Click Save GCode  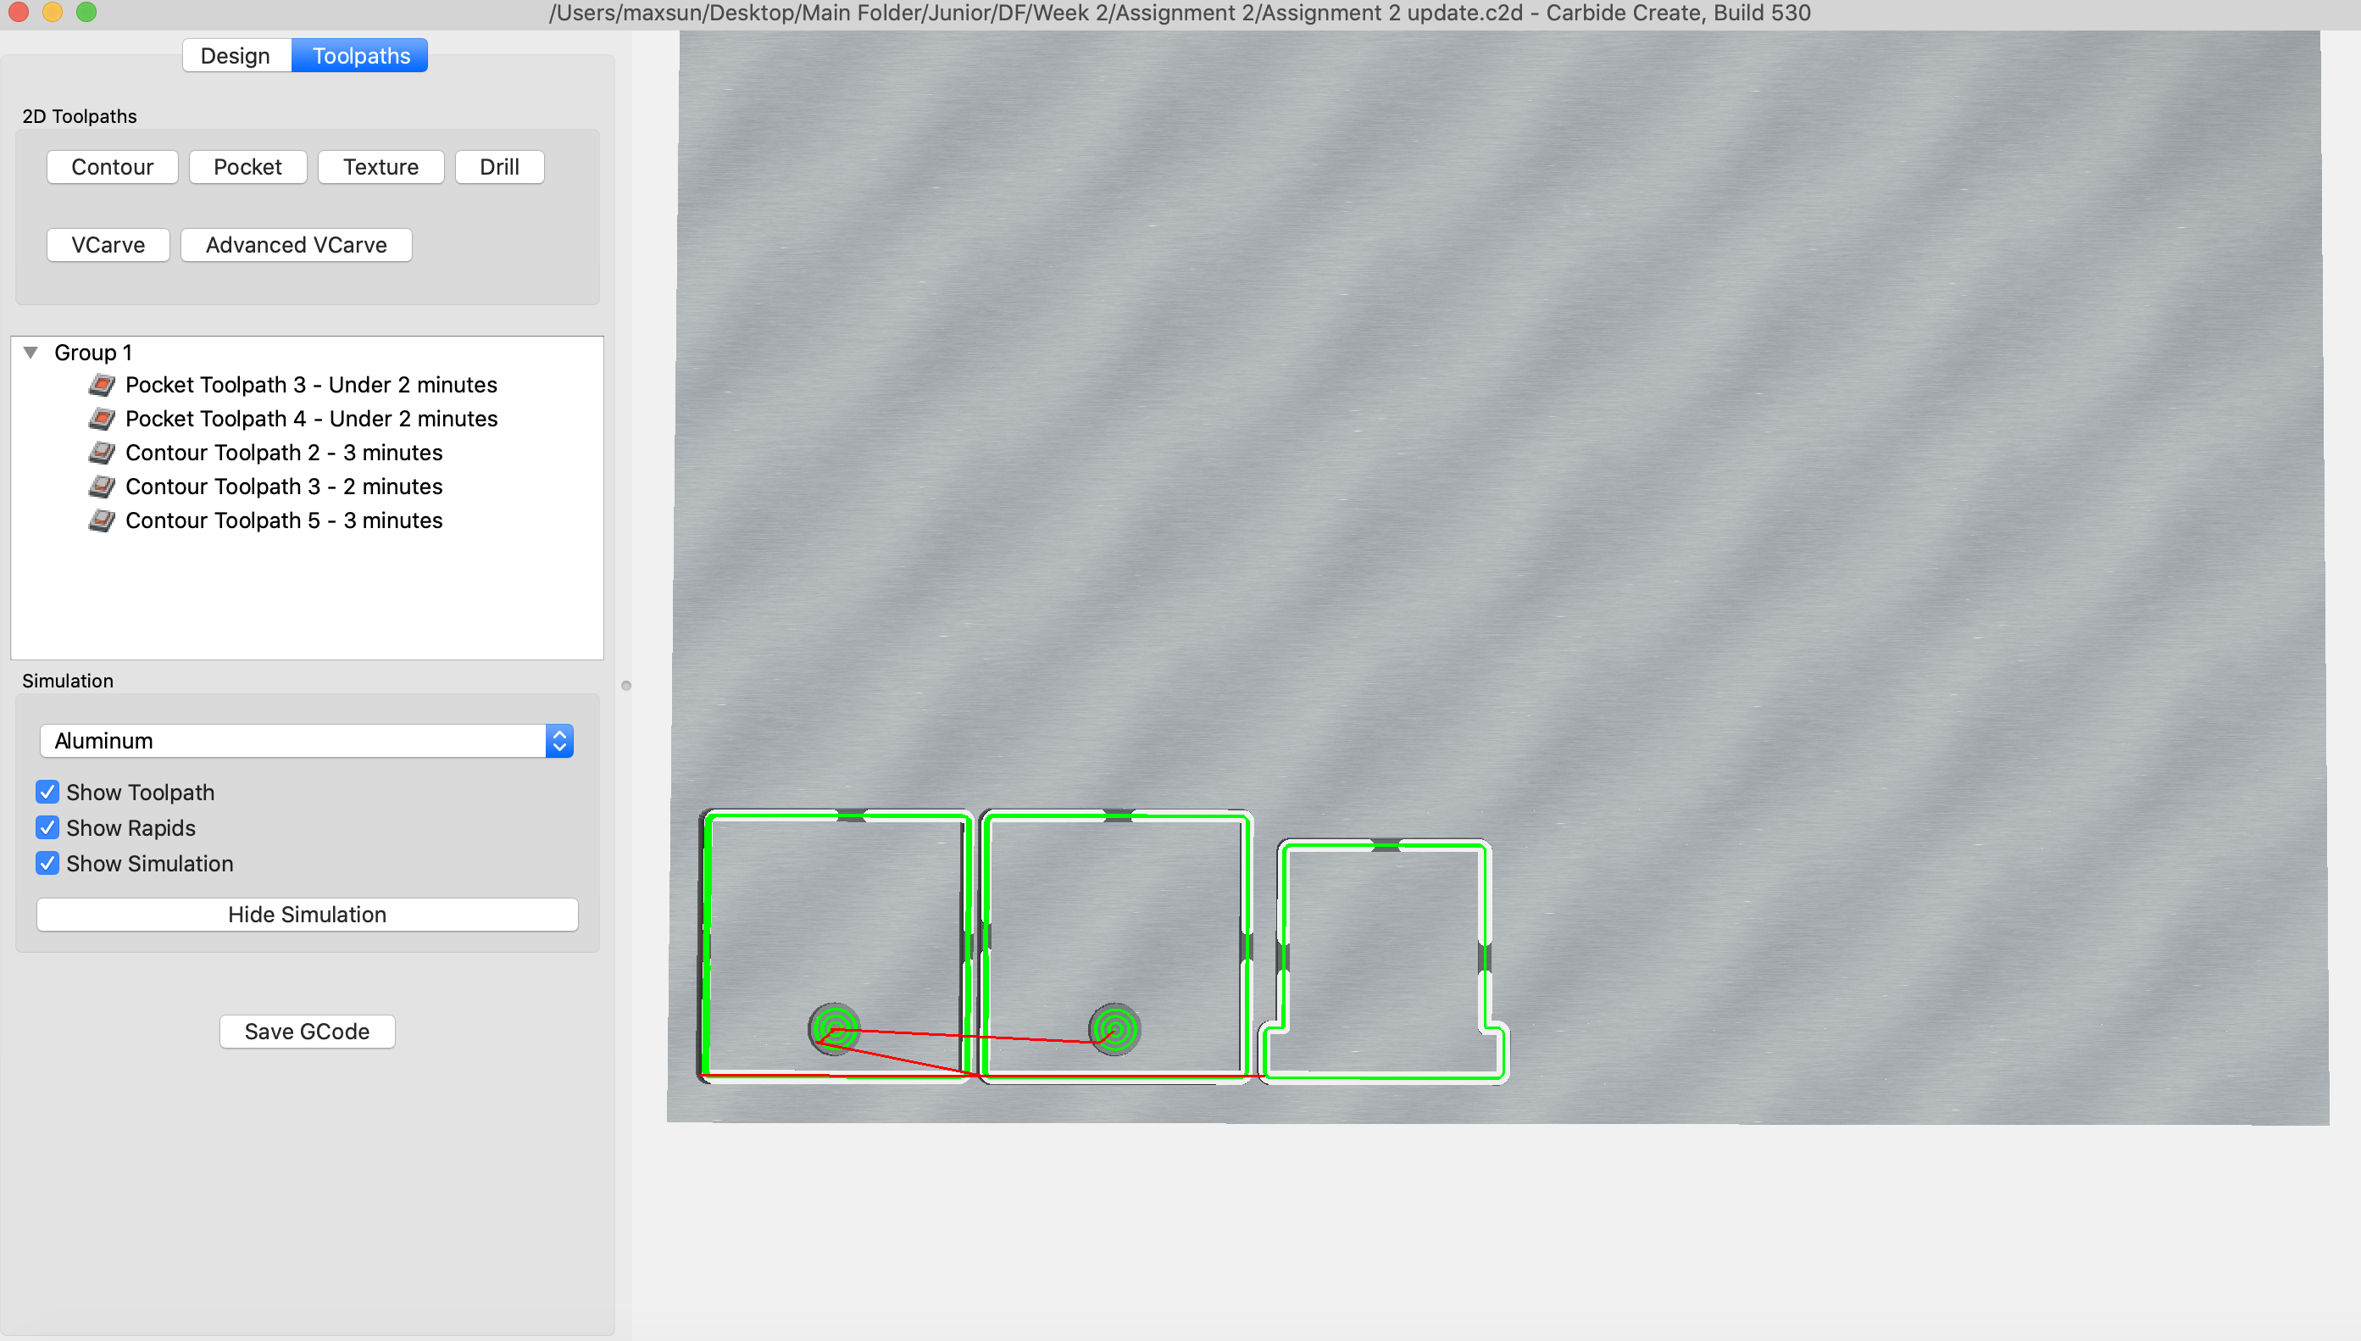(x=308, y=1032)
